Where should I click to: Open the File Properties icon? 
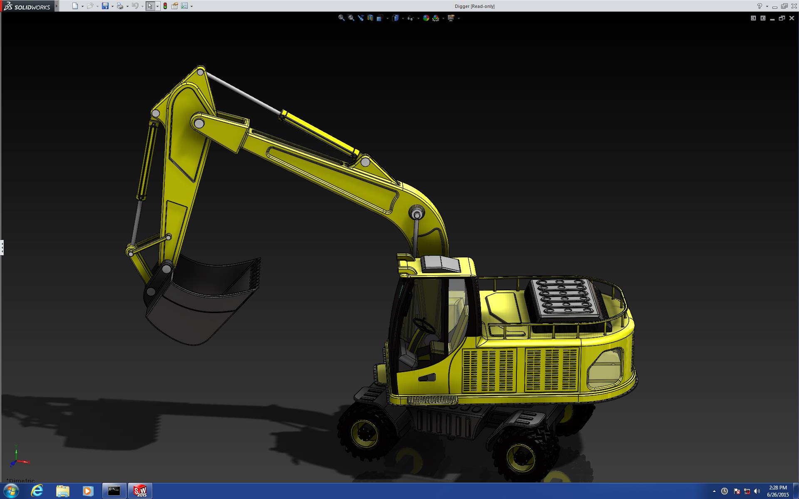coord(175,6)
